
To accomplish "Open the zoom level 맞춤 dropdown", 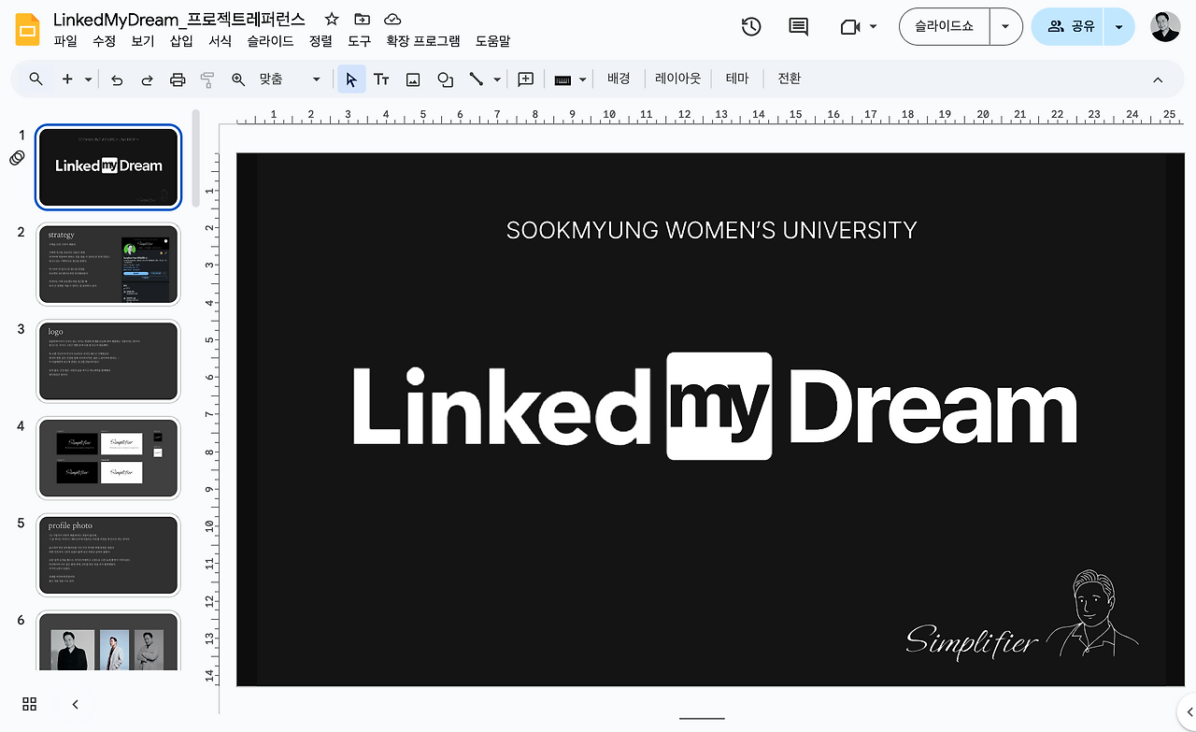I will click(290, 79).
